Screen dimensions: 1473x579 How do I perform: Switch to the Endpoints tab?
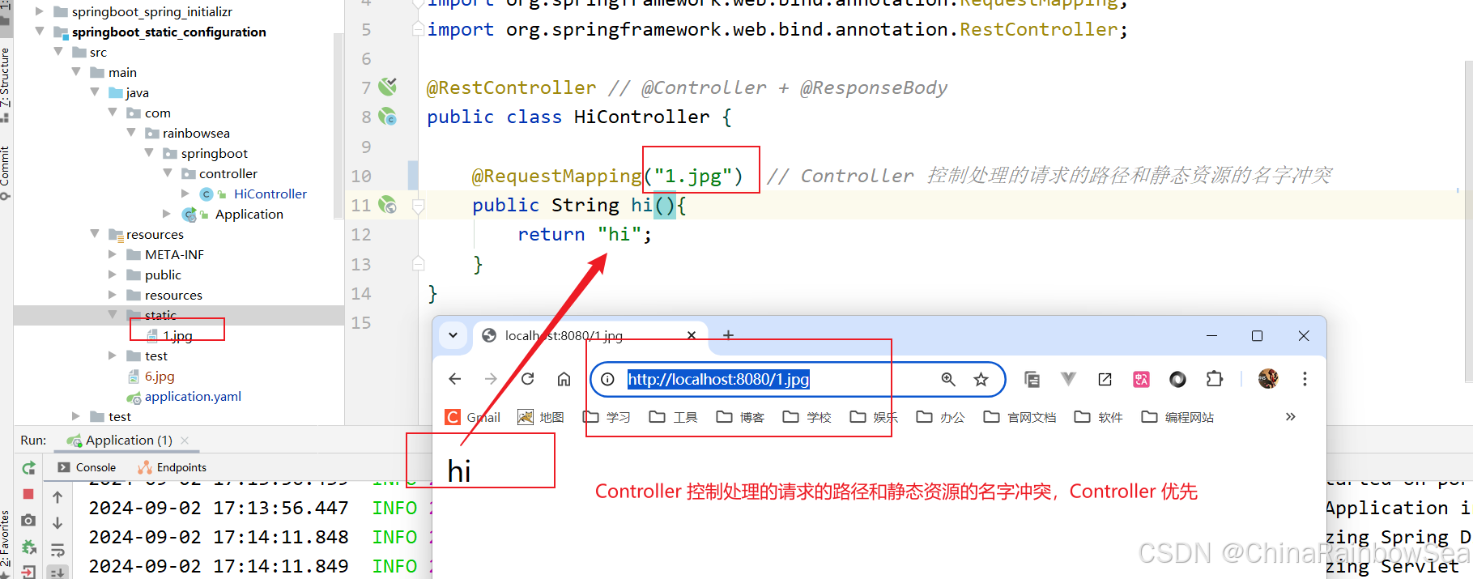click(x=181, y=467)
